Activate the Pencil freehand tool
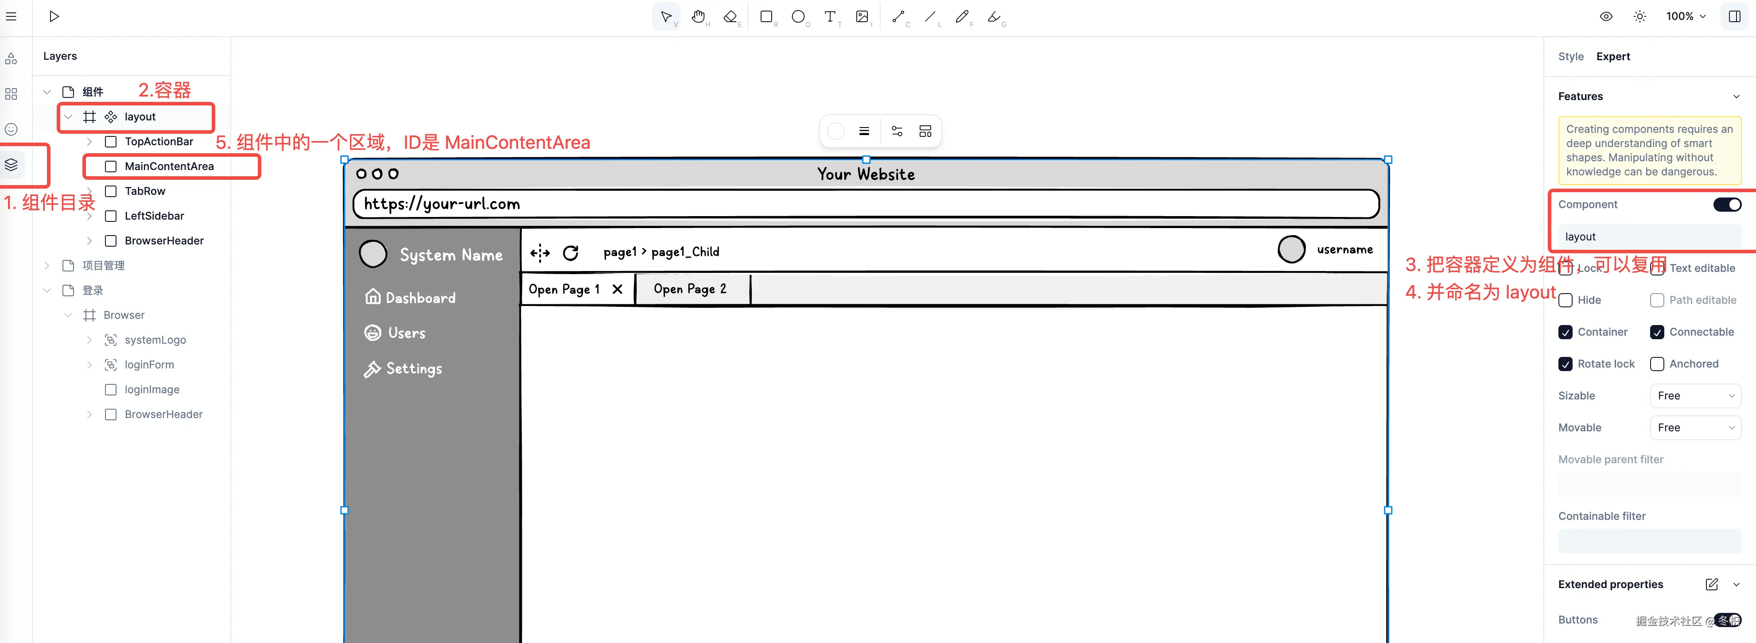 [963, 17]
